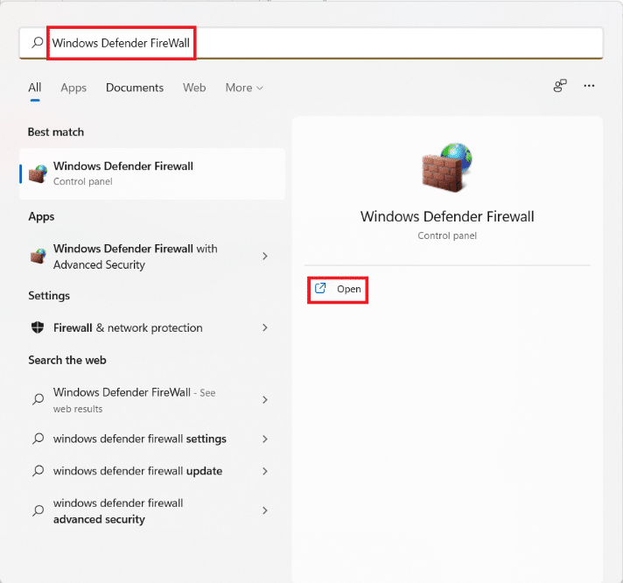The height and width of the screenshot is (583, 623).
Task: Click the search magnifier icon in search box
Action: [x=37, y=42]
